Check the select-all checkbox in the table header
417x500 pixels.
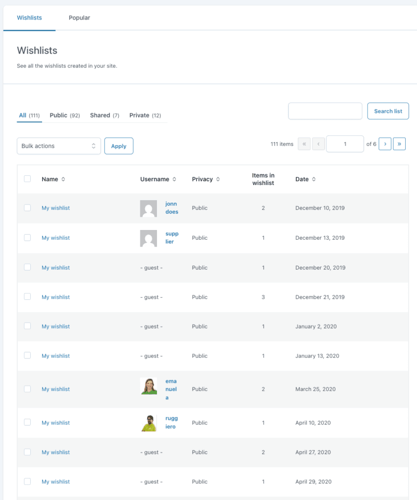27,179
